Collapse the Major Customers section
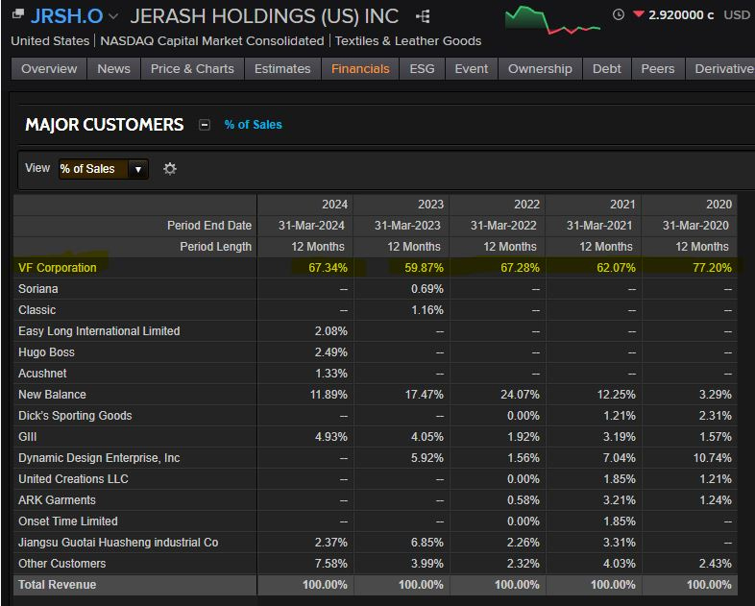 [x=205, y=125]
